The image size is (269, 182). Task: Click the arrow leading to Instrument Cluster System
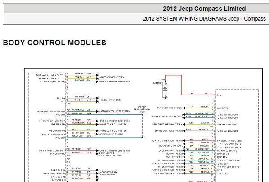(x=97, y=111)
